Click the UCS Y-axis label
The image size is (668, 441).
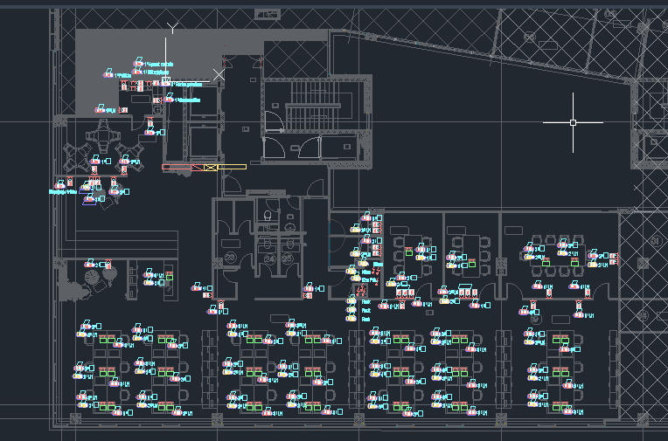point(172,28)
